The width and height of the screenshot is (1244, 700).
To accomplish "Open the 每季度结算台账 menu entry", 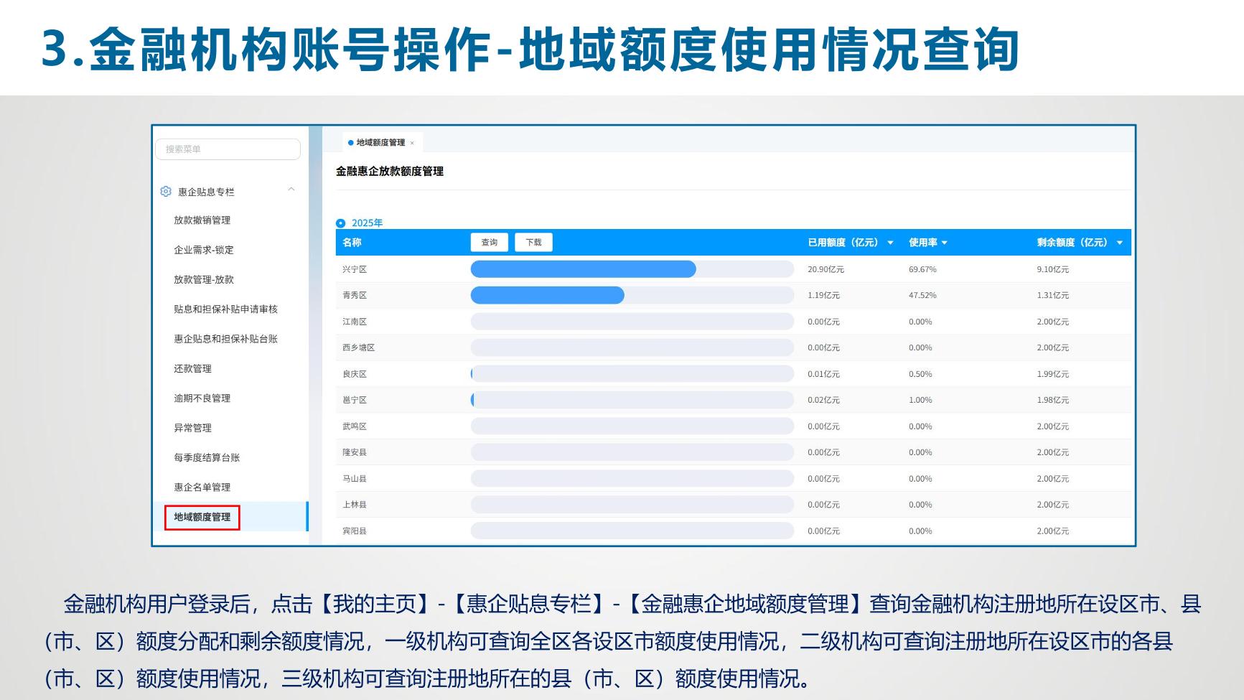I will click(207, 457).
